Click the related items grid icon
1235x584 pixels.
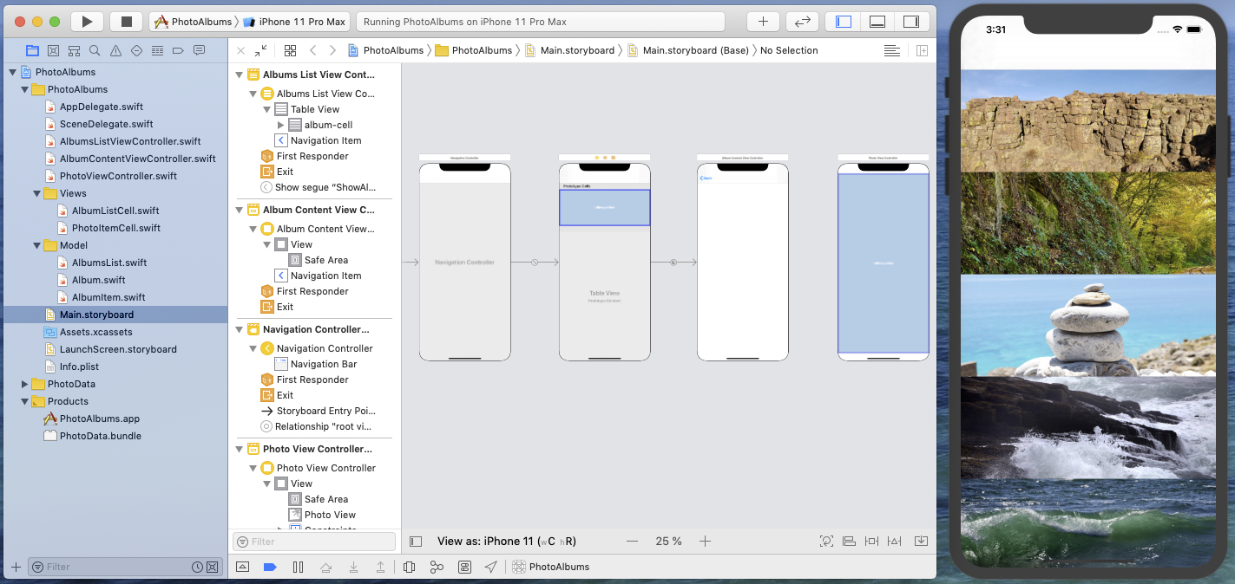(290, 50)
